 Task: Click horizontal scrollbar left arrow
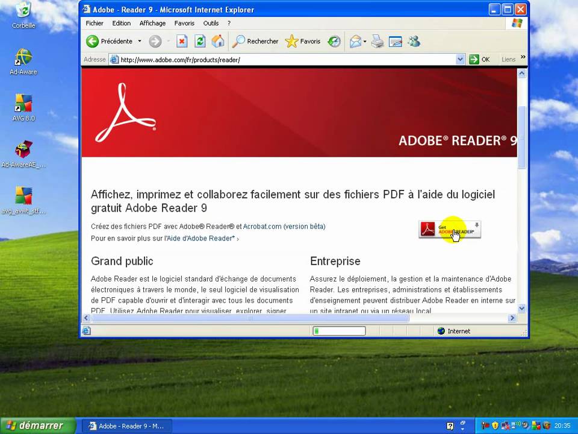(x=86, y=318)
